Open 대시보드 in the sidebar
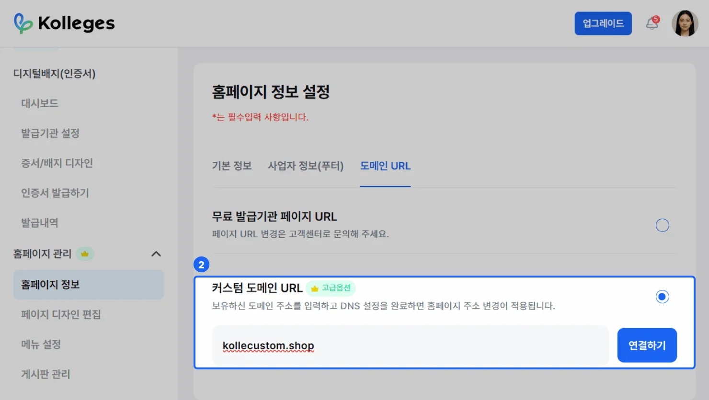The image size is (709, 400). pyautogui.click(x=40, y=103)
